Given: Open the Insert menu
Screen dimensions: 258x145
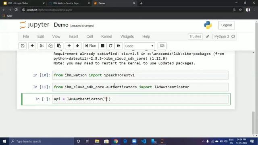Looking at the screenshot, I should coord(73,37).
